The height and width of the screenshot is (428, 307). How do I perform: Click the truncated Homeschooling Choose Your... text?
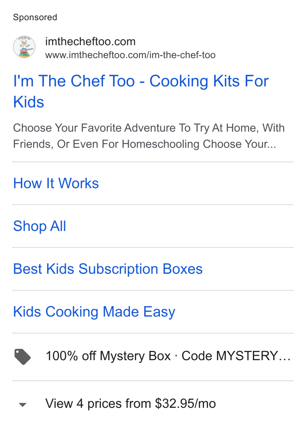(199, 144)
